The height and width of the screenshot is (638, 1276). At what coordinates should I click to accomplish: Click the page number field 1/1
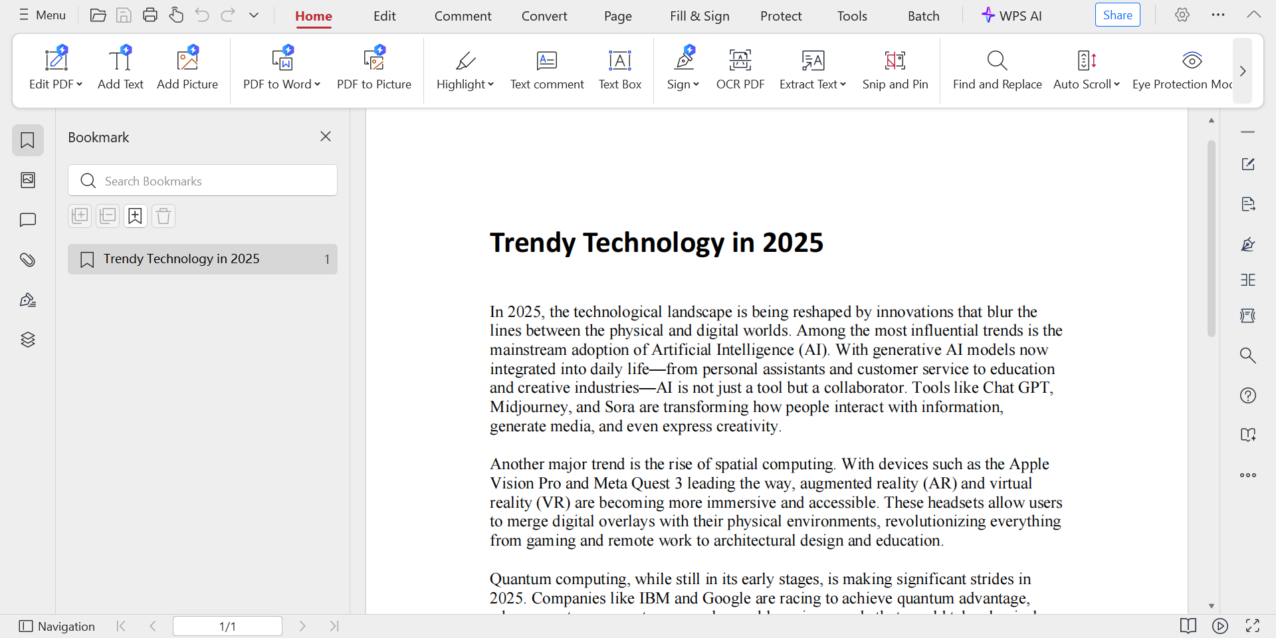coord(227,626)
